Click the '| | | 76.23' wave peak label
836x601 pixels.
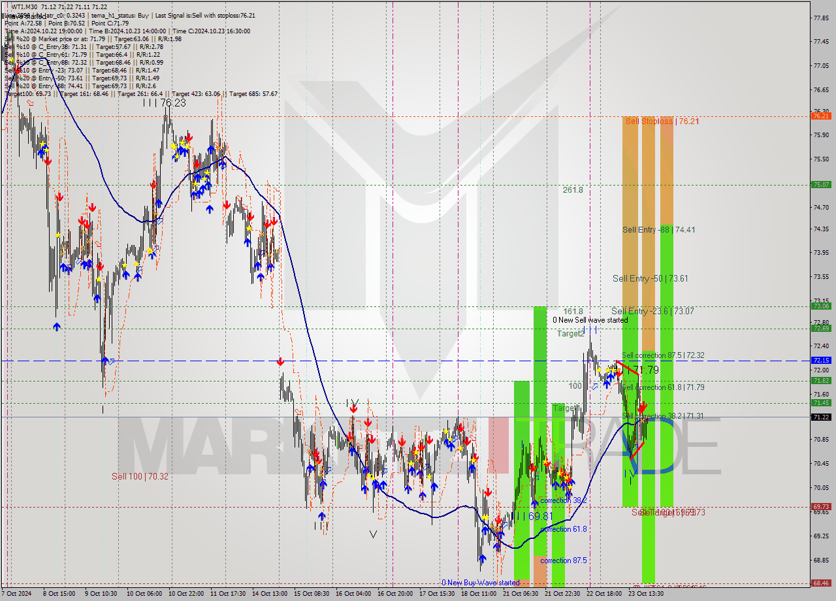tap(165, 103)
